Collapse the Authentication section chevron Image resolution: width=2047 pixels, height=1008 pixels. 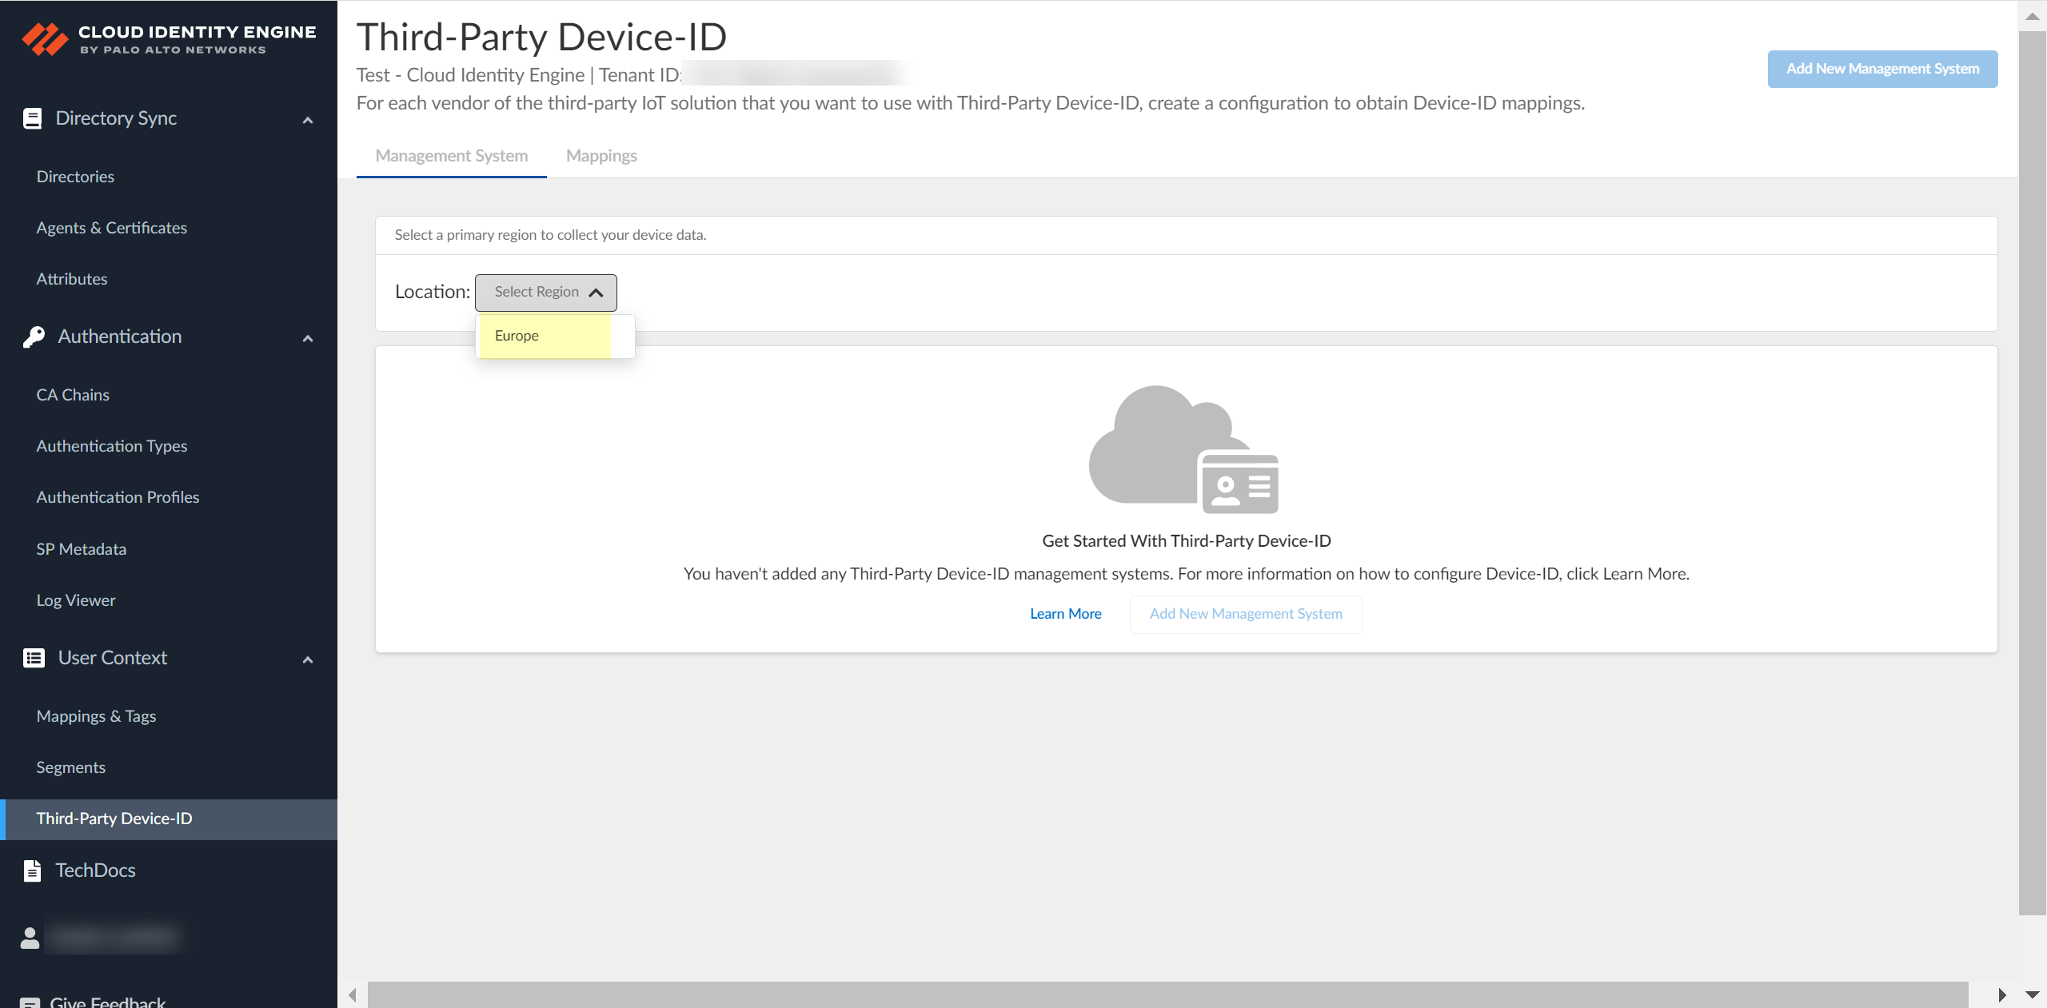tap(308, 338)
